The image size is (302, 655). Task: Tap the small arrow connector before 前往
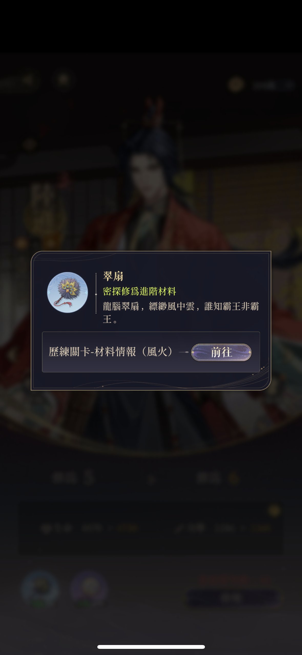pos(184,352)
